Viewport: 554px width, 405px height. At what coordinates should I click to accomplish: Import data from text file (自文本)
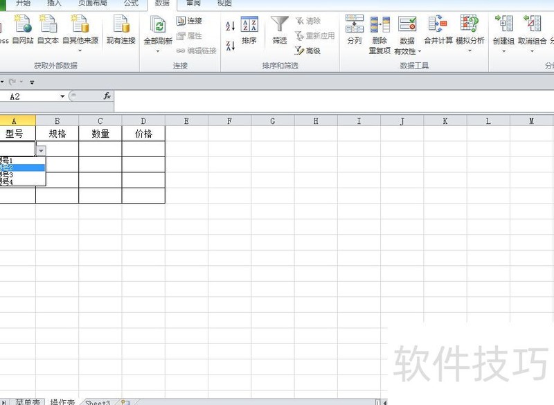click(48, 29)
